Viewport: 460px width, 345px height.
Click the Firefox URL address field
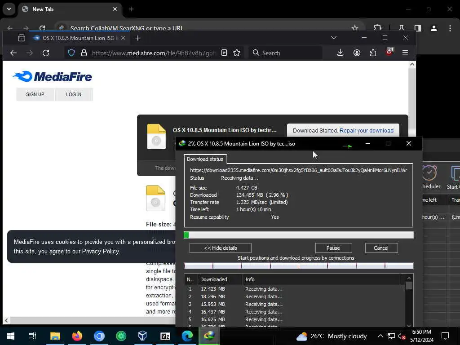click(154, 53)
